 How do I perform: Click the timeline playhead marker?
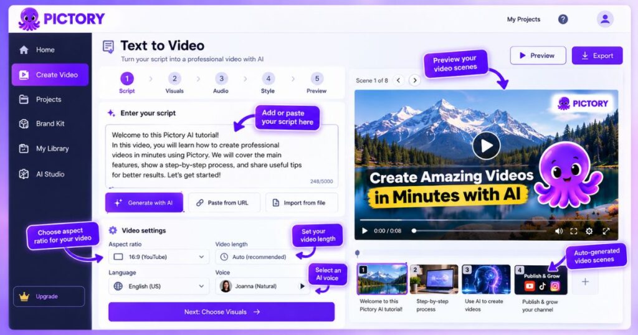pyautogui.click(x=357, y=253)
